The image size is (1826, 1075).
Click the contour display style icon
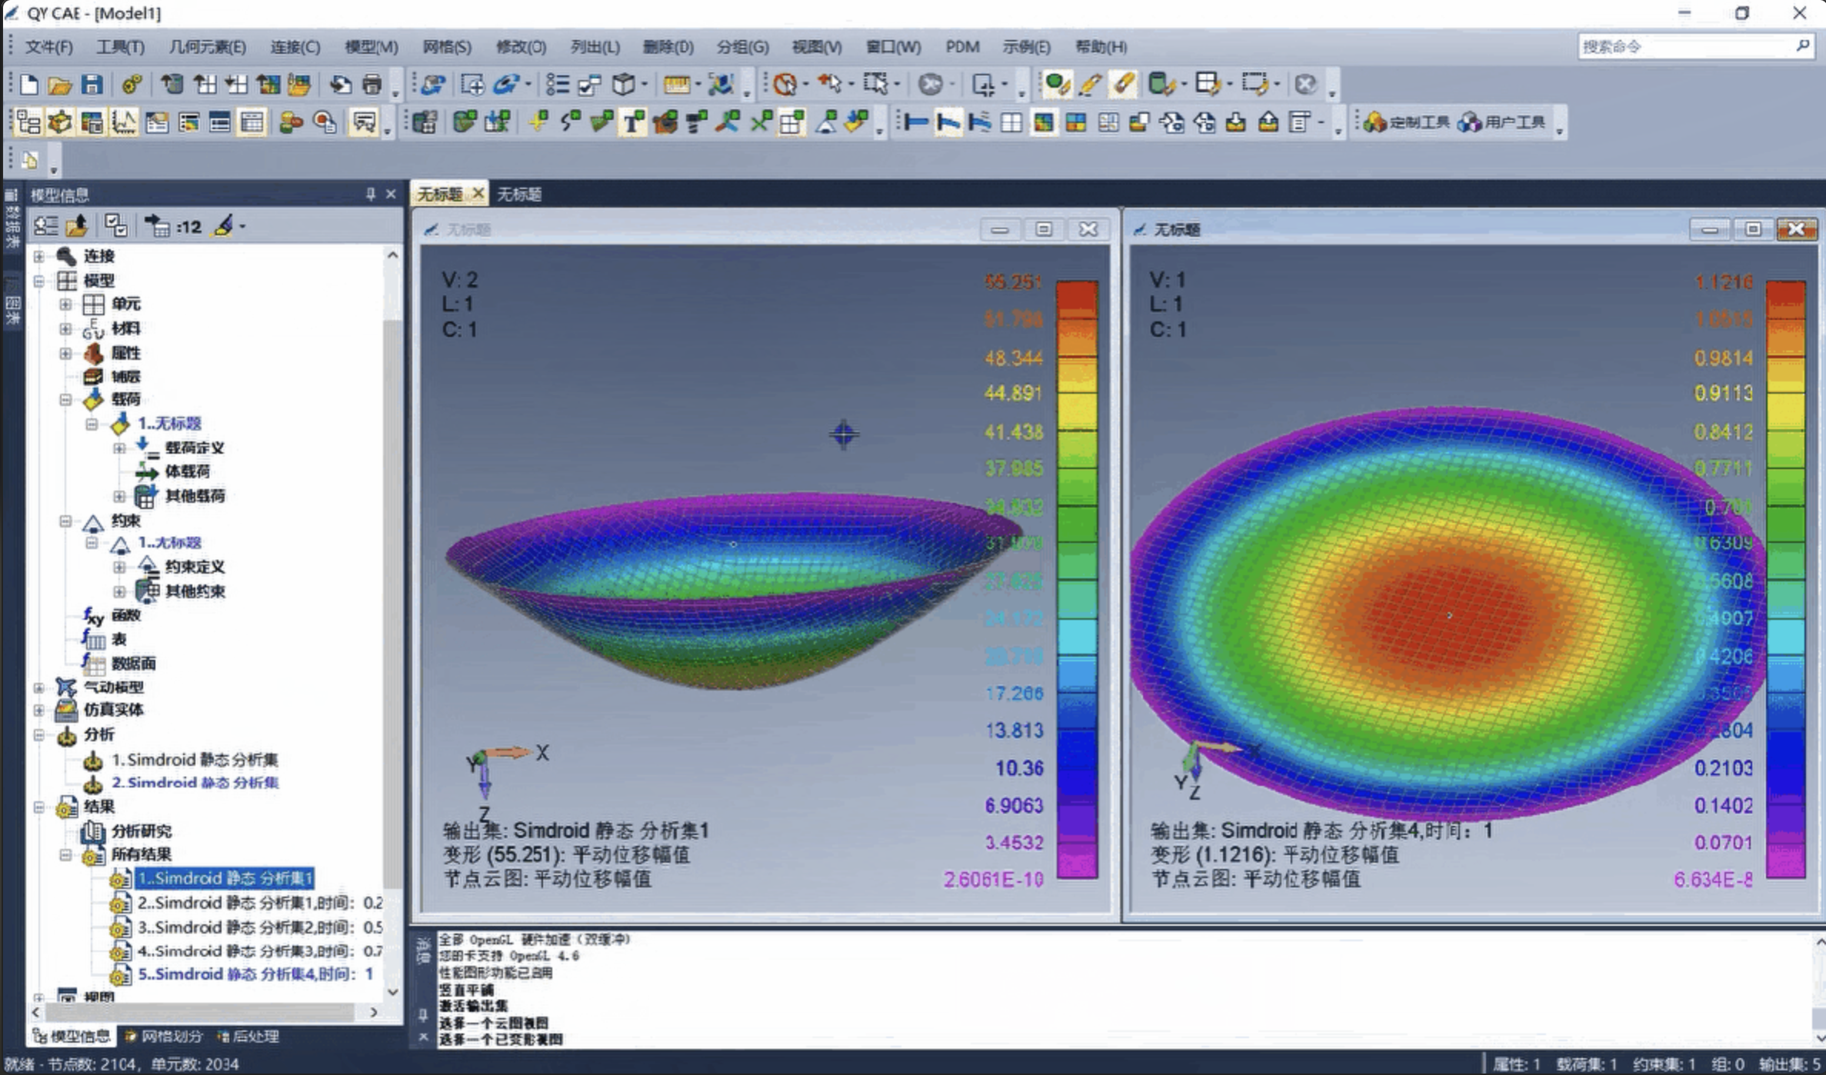pos(1043,122)
